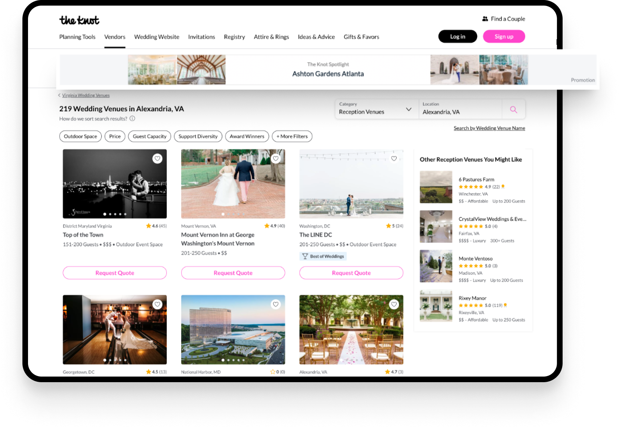Open Search by Wedding Venue Name link
The height and width of the screenshot is (427, 622).
[x=489, y=128]
